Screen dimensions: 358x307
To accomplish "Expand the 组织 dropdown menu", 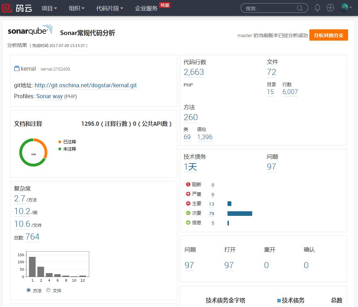I will (x=77, y=8).
